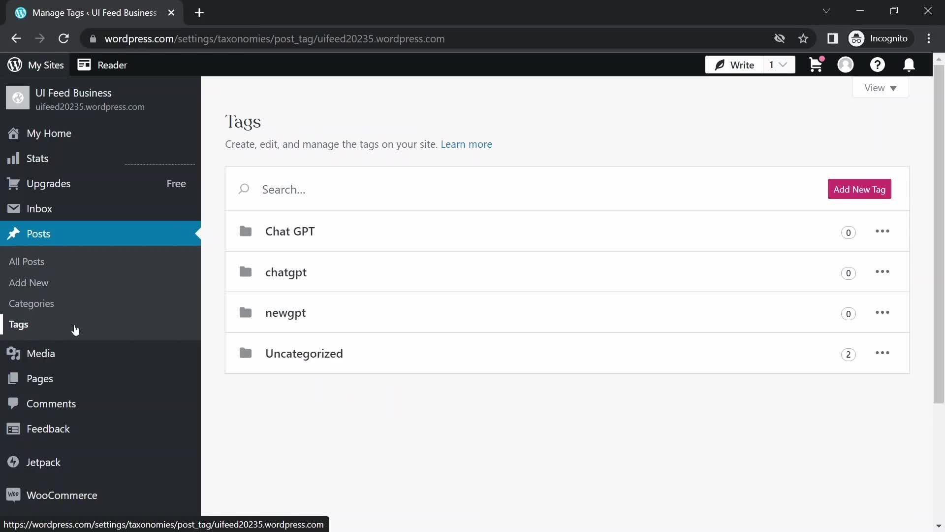Select 'All Posts' from sidebar menu
Viewport: 945px width, 532px height.
26,261
